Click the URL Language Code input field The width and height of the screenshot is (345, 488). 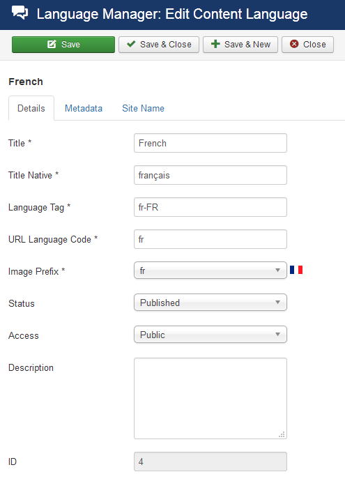click(210, 239)
